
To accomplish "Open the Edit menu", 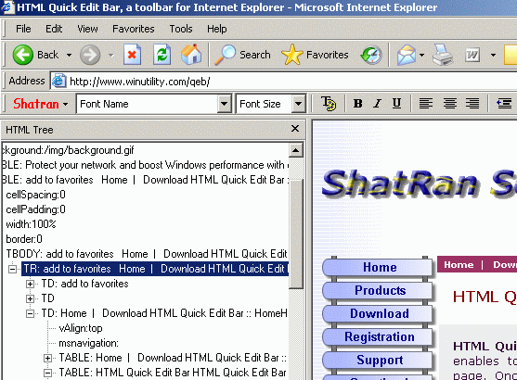I will click(54, 29).
